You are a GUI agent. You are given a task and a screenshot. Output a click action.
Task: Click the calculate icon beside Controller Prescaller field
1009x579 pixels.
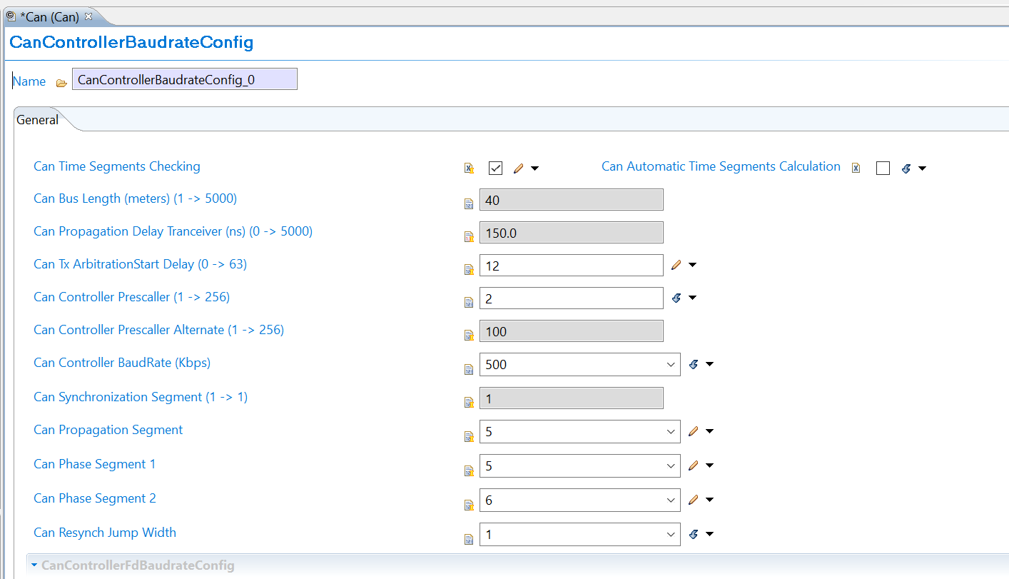[x=676, y=298]
